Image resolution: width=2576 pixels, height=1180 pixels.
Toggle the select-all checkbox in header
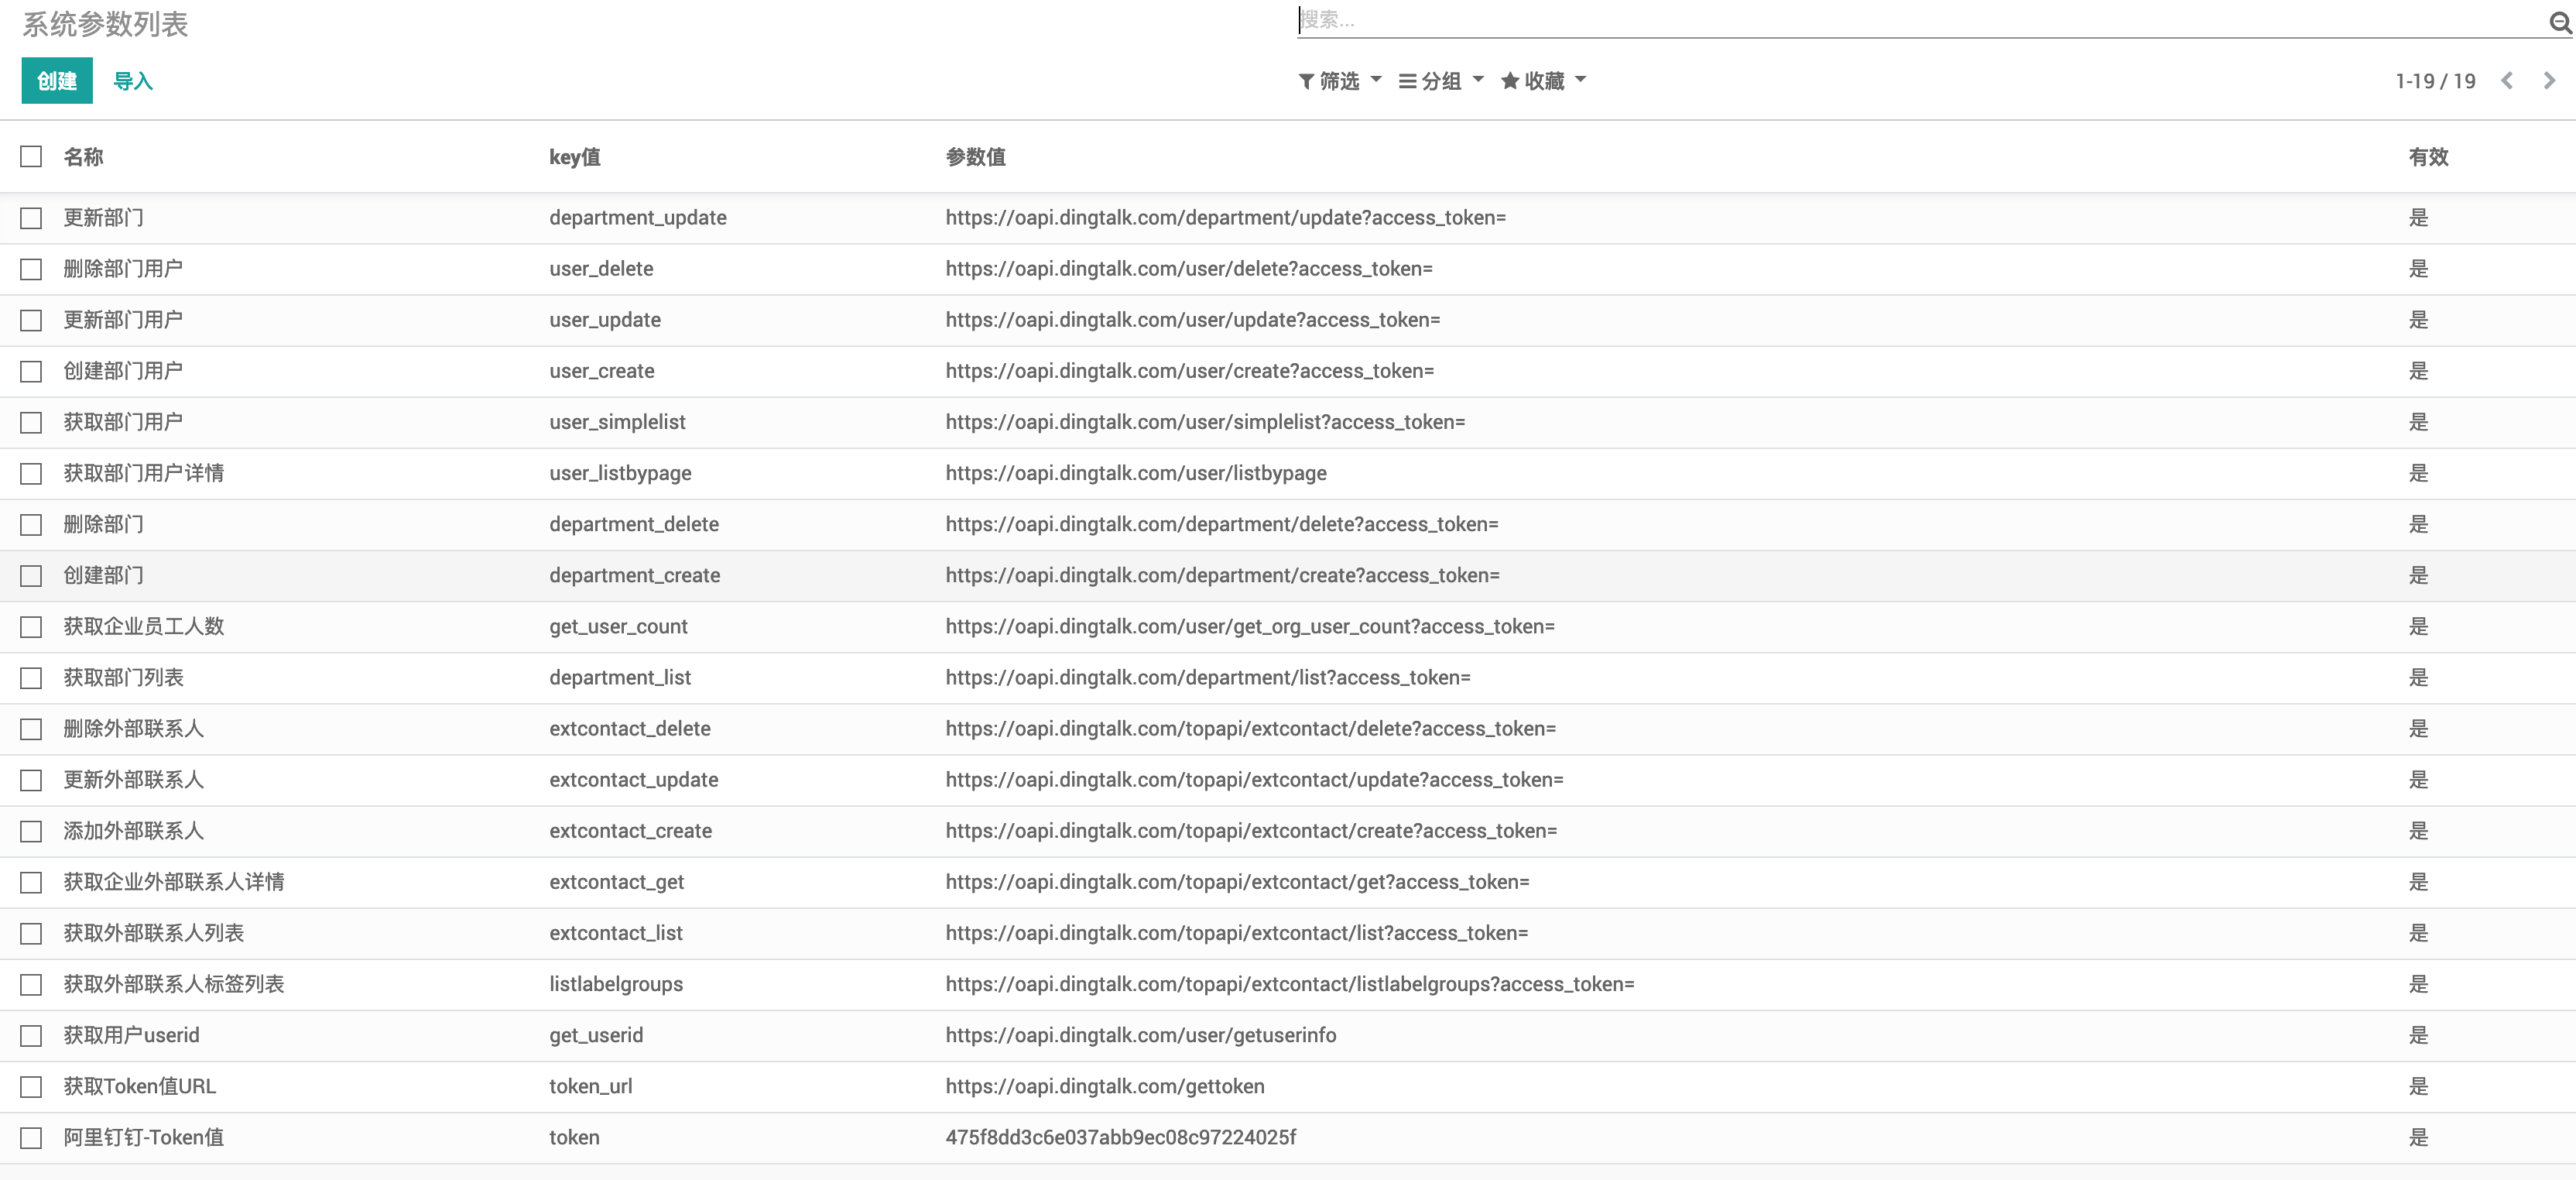tap(31, 156)
